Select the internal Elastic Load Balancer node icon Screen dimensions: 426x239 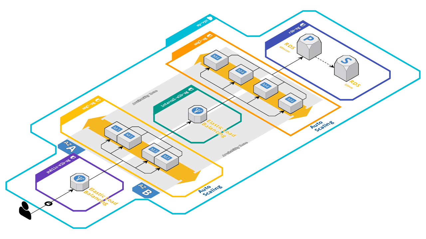tap(198, 114)
